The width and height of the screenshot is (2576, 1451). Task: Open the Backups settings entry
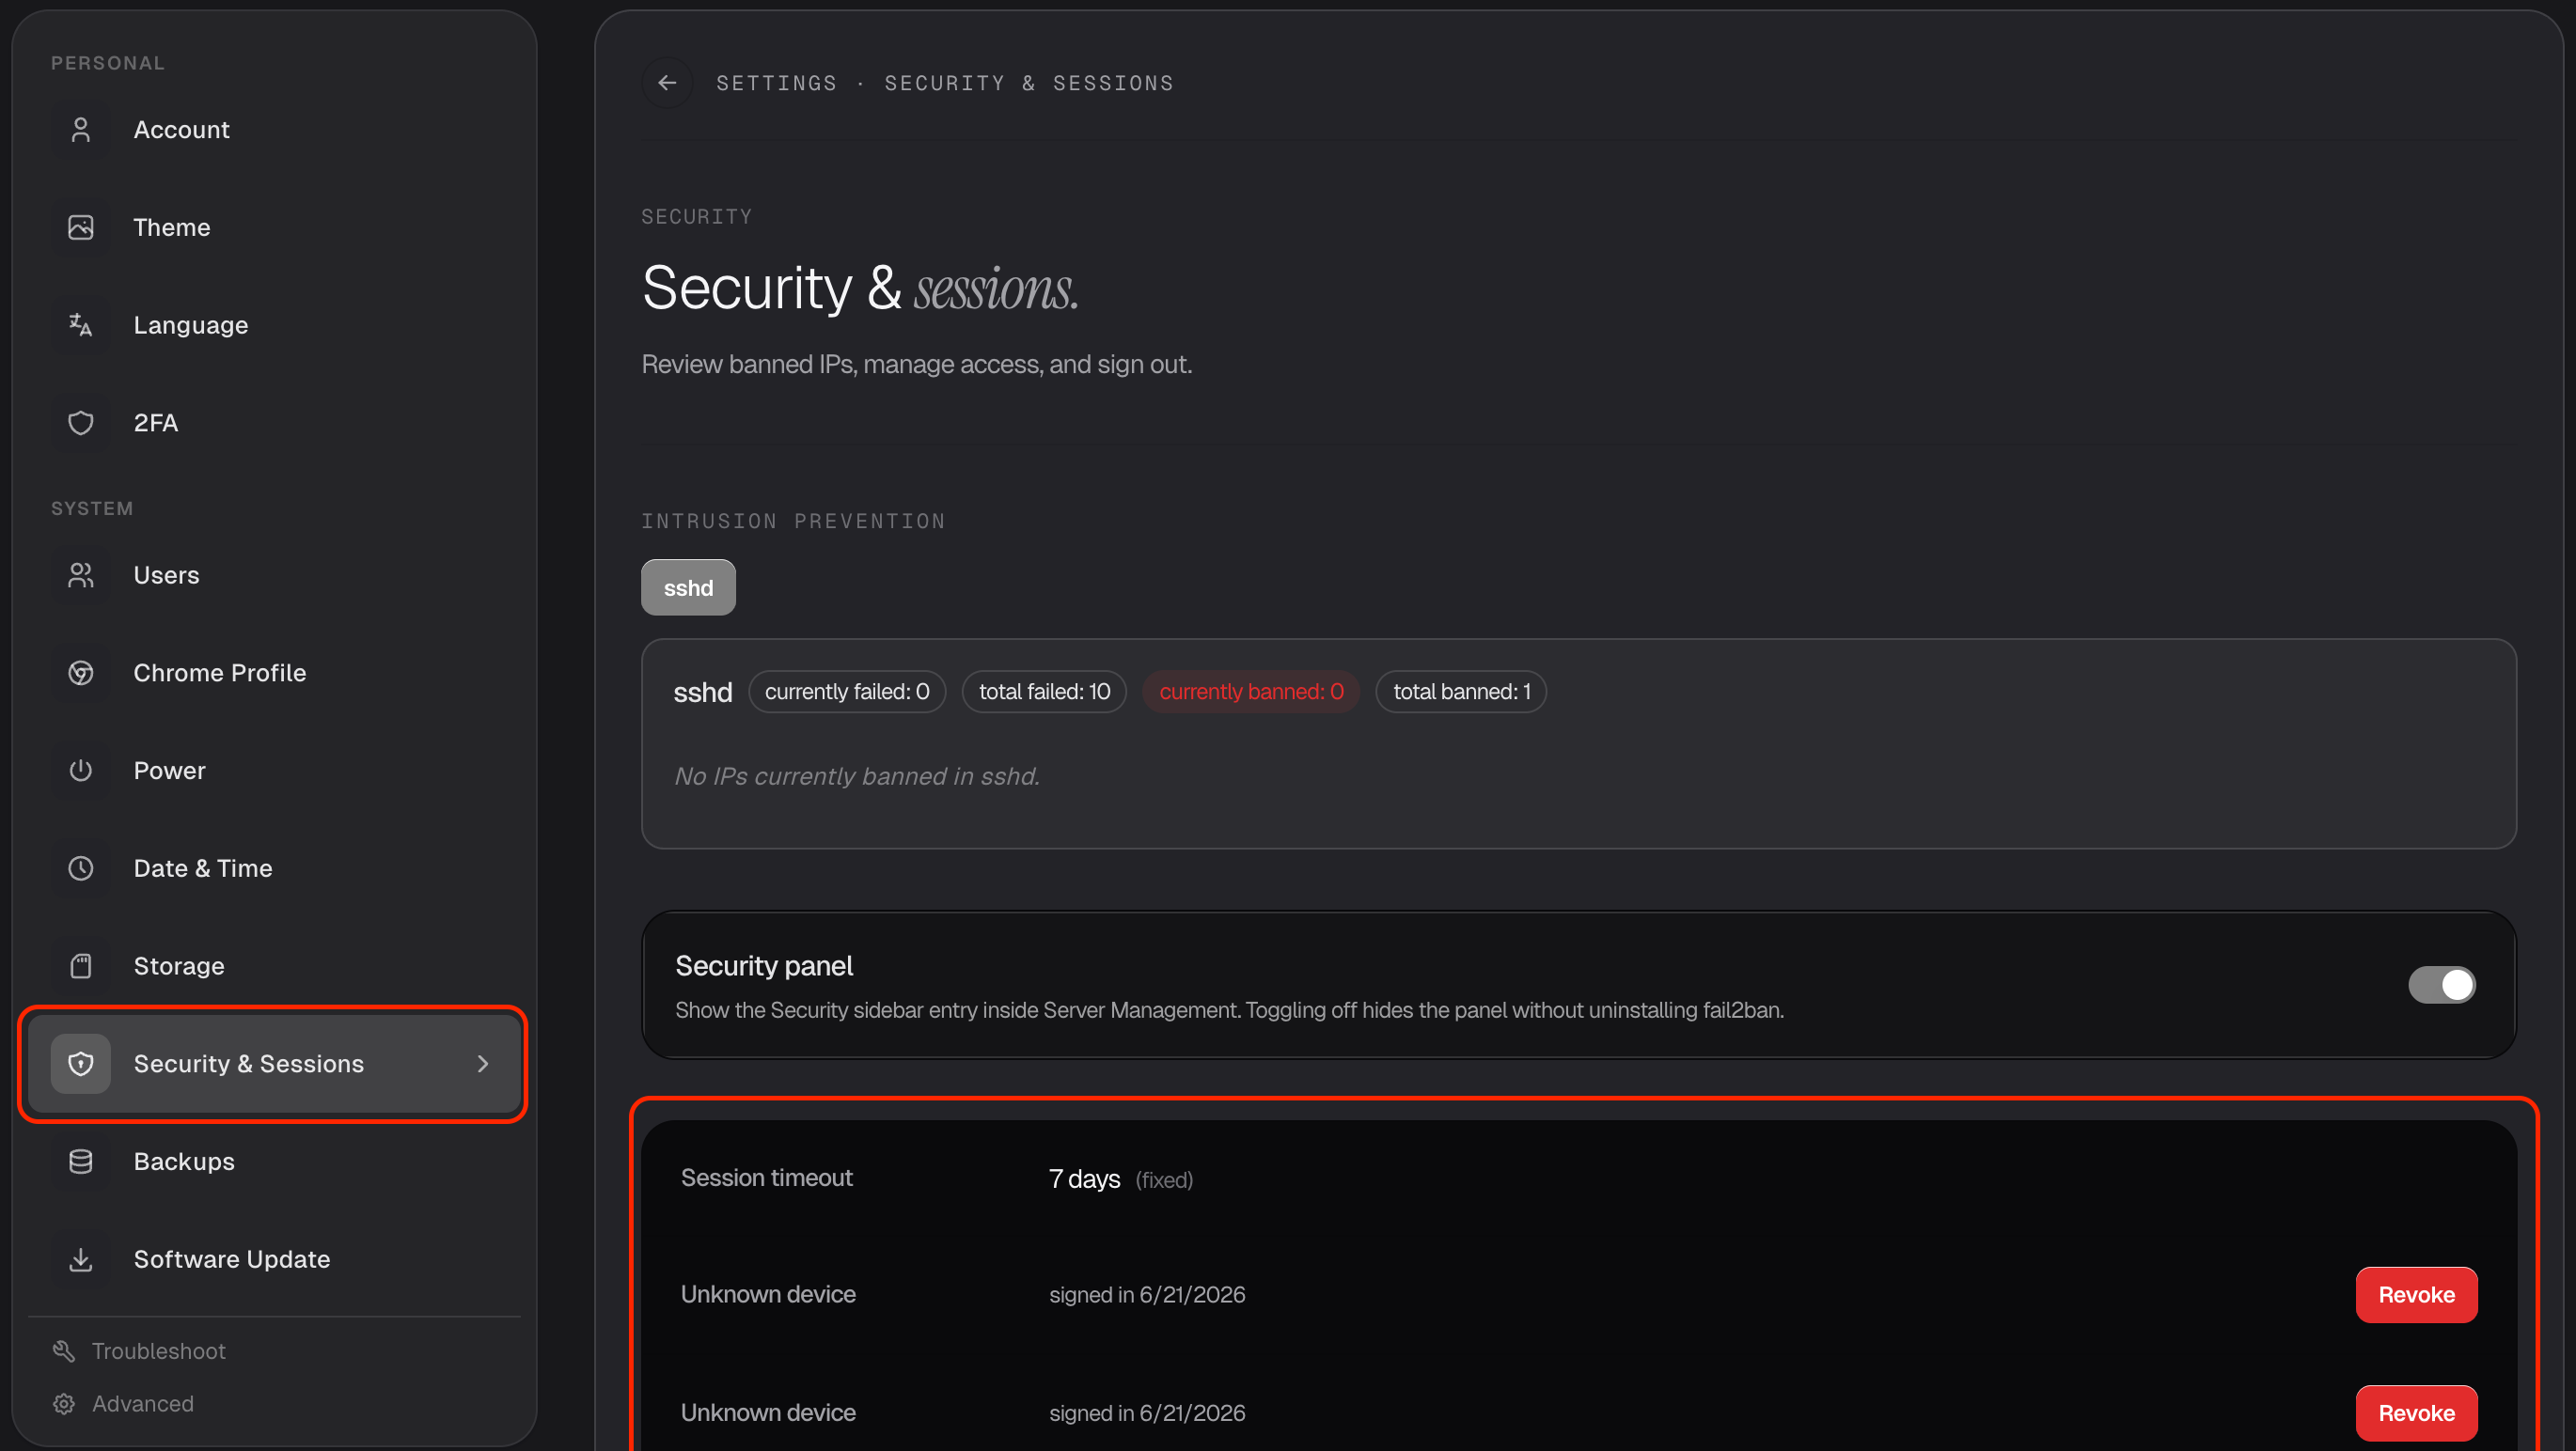point(274,1162)
